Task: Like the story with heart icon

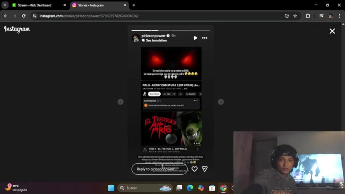Action: click(194, 169)
